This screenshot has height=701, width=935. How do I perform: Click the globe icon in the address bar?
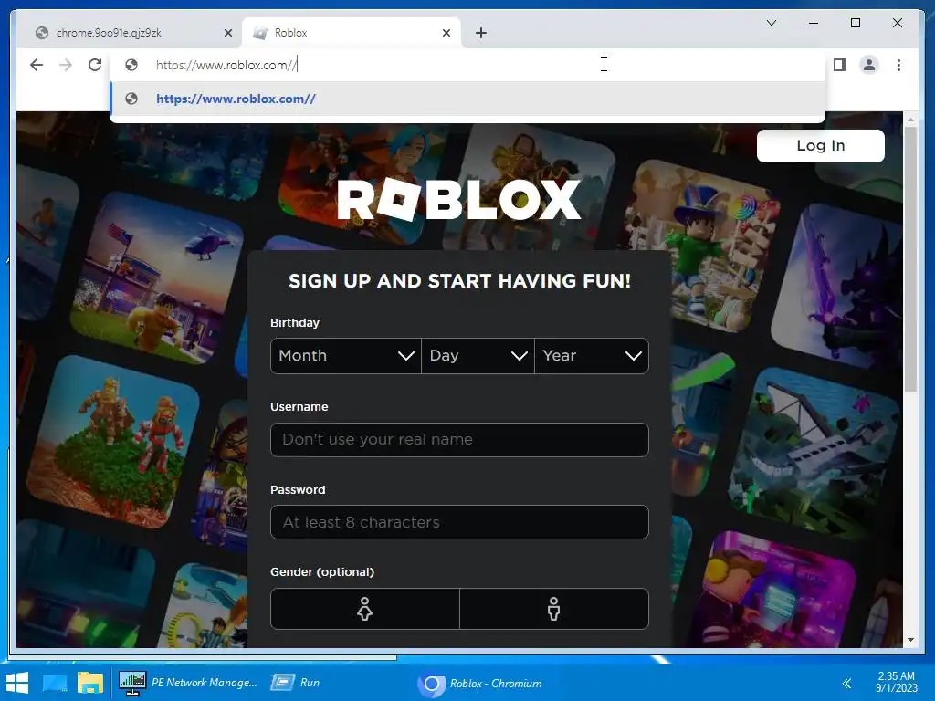click(x=131, y=65)
